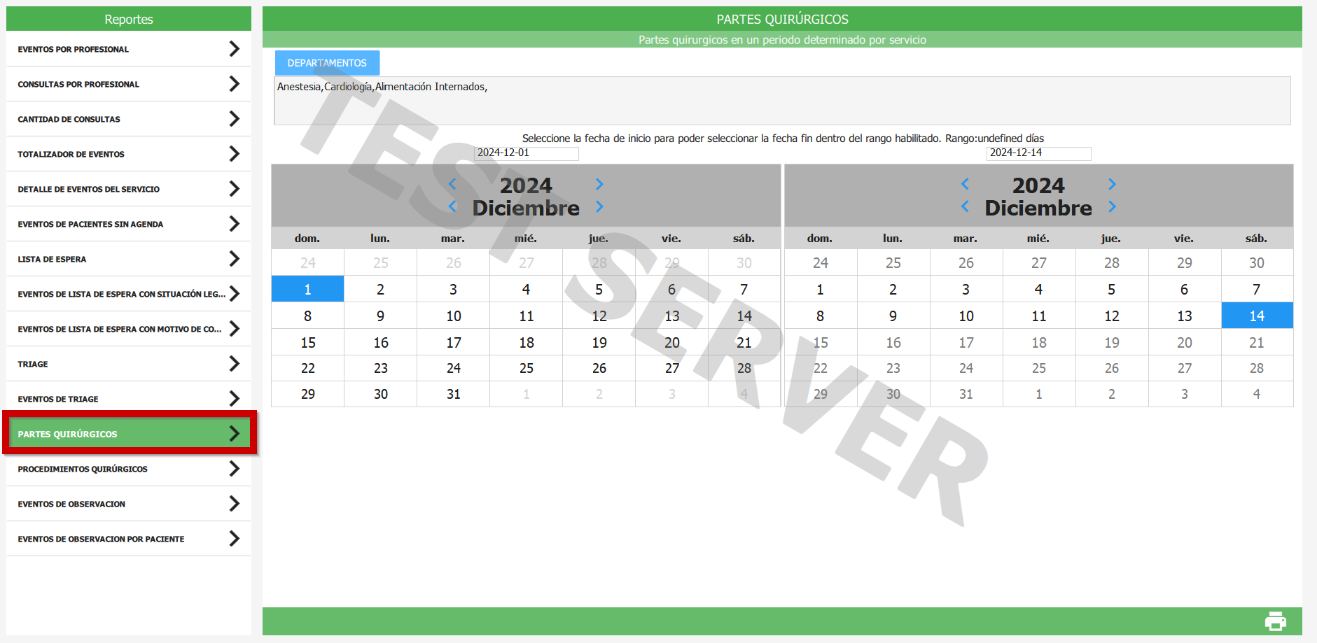Click the start date field 2024-12-01
The height and width of the screenshot is (643, 1317).
[526, 153]
